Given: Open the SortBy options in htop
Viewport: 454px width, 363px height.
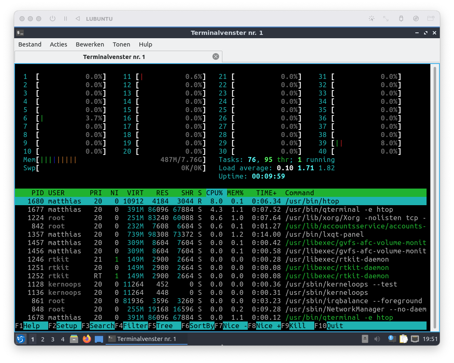Looking at the screenshot, I should coord(202,326).
